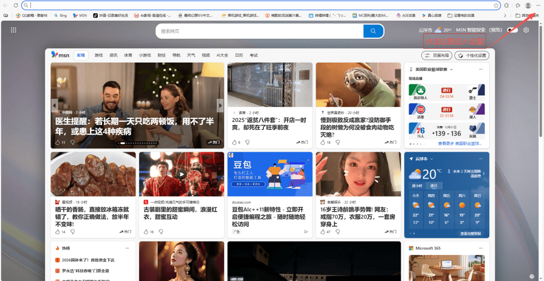The width and height of the screenshot is (544, 281).
Task: Like the doctor reminder headline article
Action: pyautogui.click(x=58, y=142)
